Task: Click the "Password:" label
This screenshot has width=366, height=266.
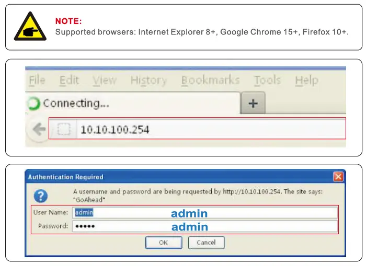Action: point(53,226)
